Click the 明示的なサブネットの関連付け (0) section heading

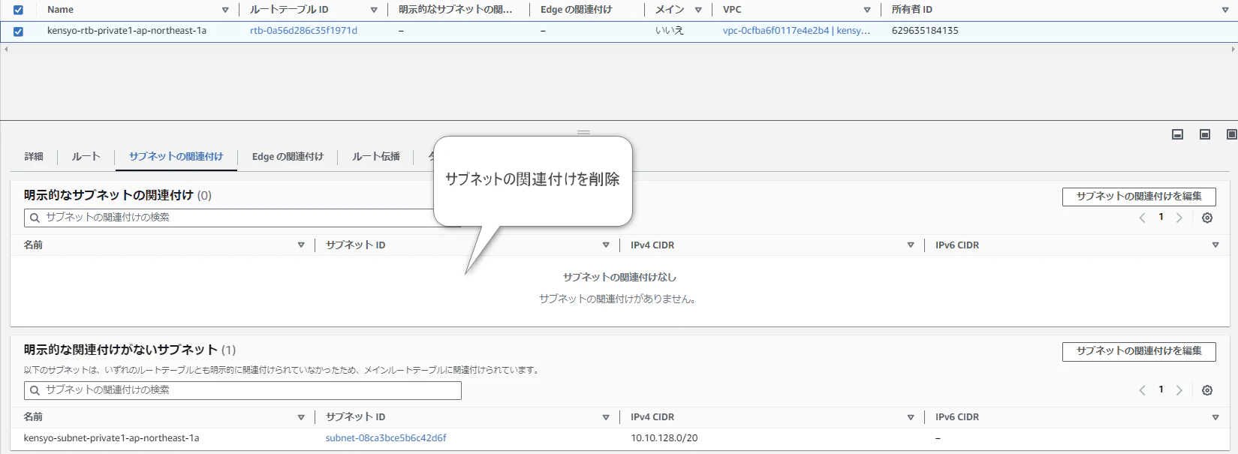[x=118, y=195]
